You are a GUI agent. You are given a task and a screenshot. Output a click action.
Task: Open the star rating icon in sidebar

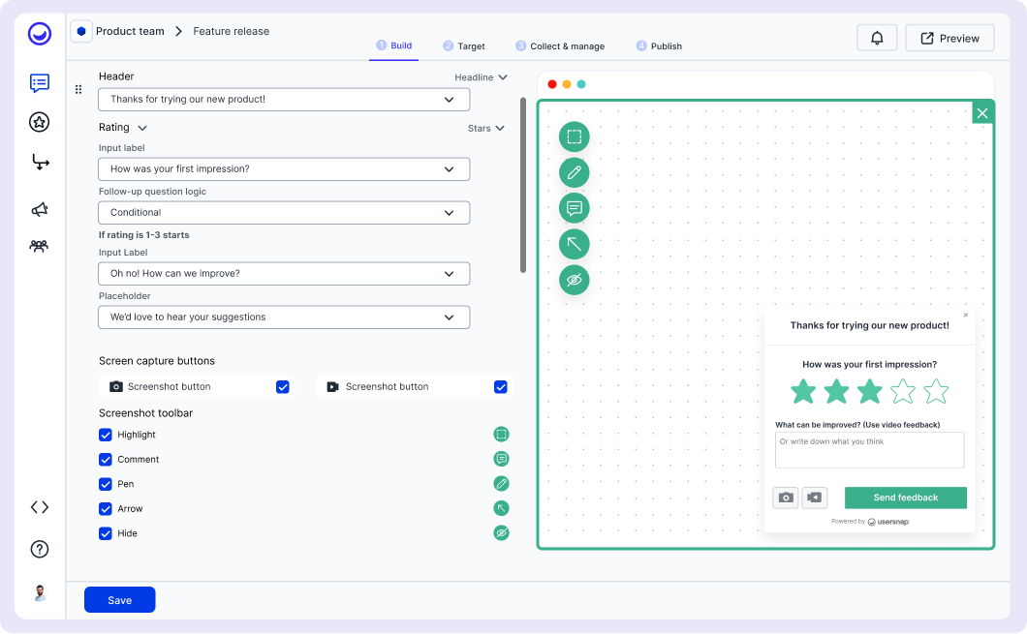pos(40,122)
